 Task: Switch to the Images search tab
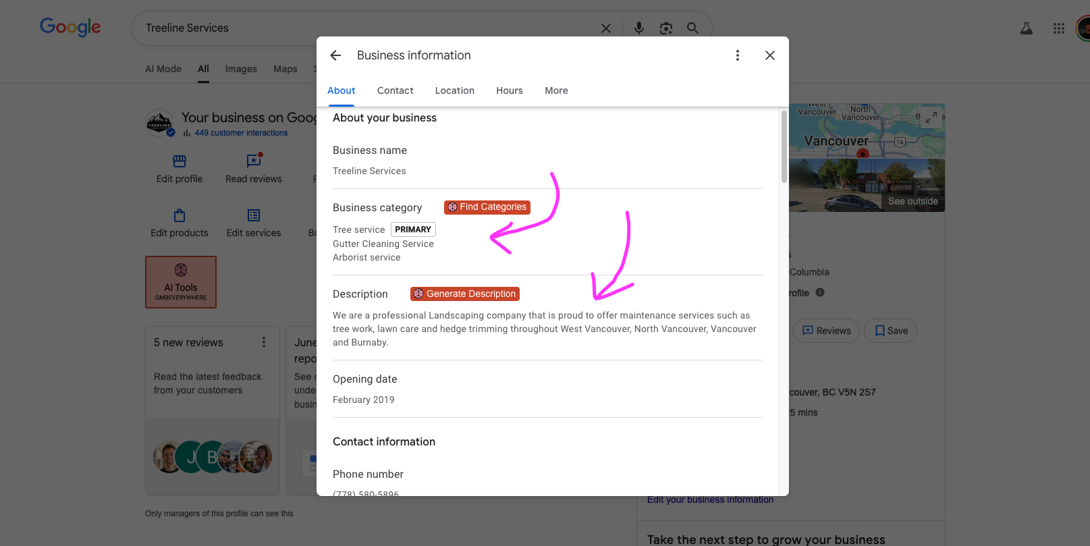coord(241,69)
